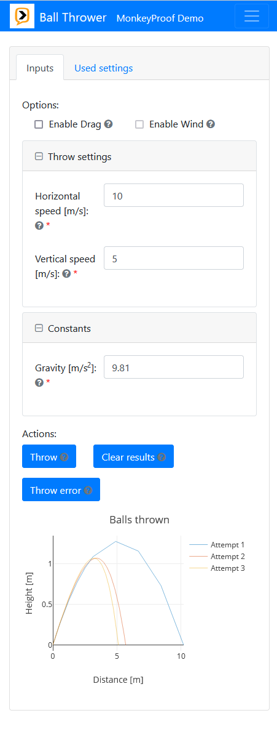
Task: Click the help icon next to Enable Drag
Action: [x=108, y=124]
